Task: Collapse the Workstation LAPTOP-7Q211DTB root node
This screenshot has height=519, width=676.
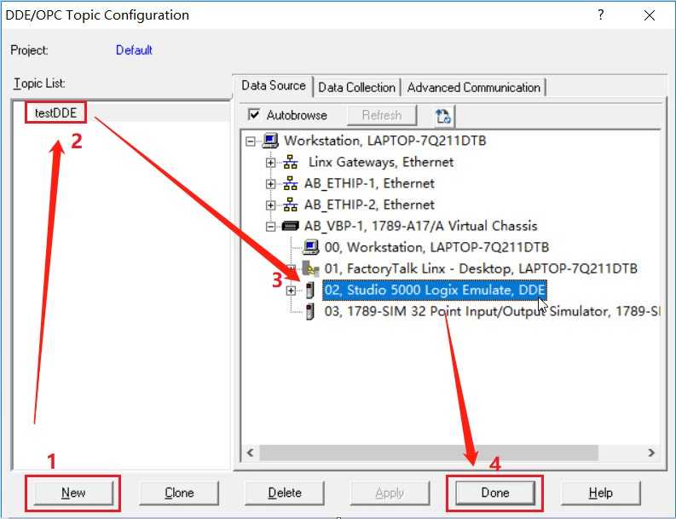Action: [x=250, y=141]
